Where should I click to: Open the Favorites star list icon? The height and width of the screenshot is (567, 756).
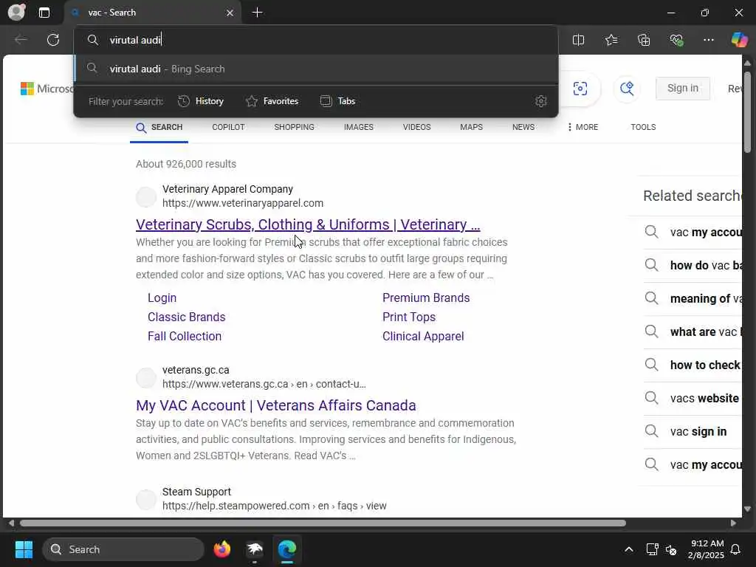coord(611,40)
